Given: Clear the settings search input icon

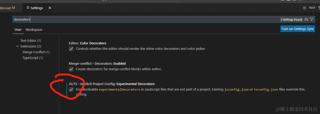Looking at the screenshot, I should tap(306, 20).
